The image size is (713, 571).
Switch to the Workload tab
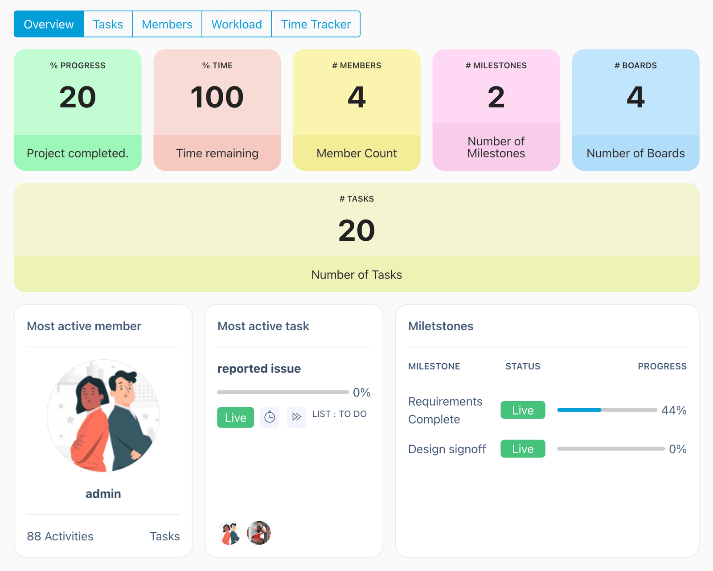coord(237,24)
